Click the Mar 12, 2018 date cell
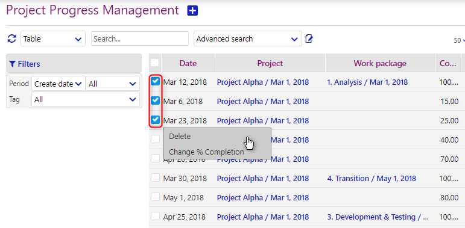Viewport: 465px width, 228px height. point(185,82)
